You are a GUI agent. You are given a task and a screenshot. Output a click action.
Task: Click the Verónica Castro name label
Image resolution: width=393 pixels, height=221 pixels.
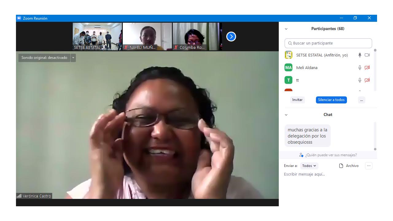pyautogui.click(x=37, y=196)
